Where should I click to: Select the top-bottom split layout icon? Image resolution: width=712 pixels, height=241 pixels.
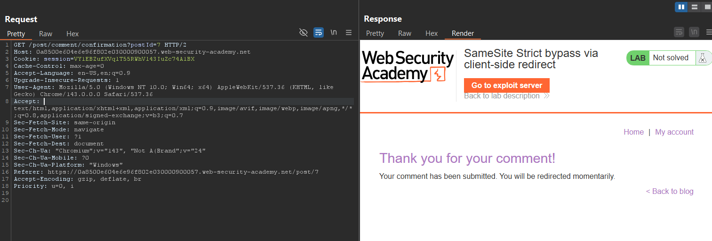click(694, 7)
